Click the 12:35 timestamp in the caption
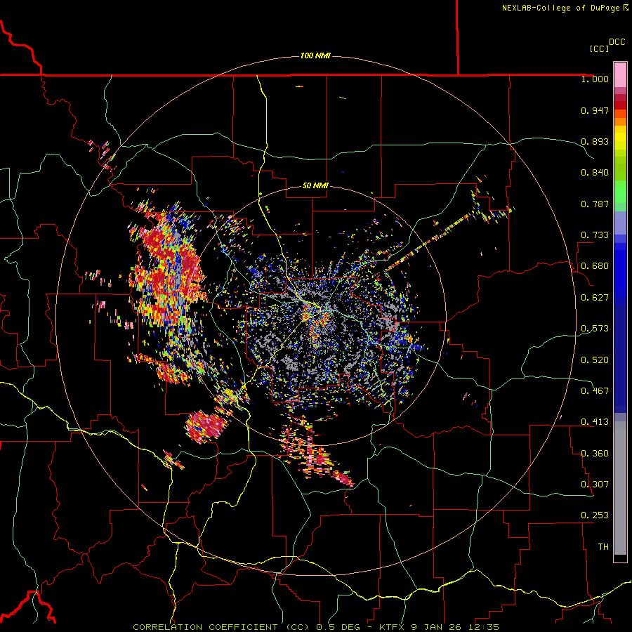 coord(484,627)
